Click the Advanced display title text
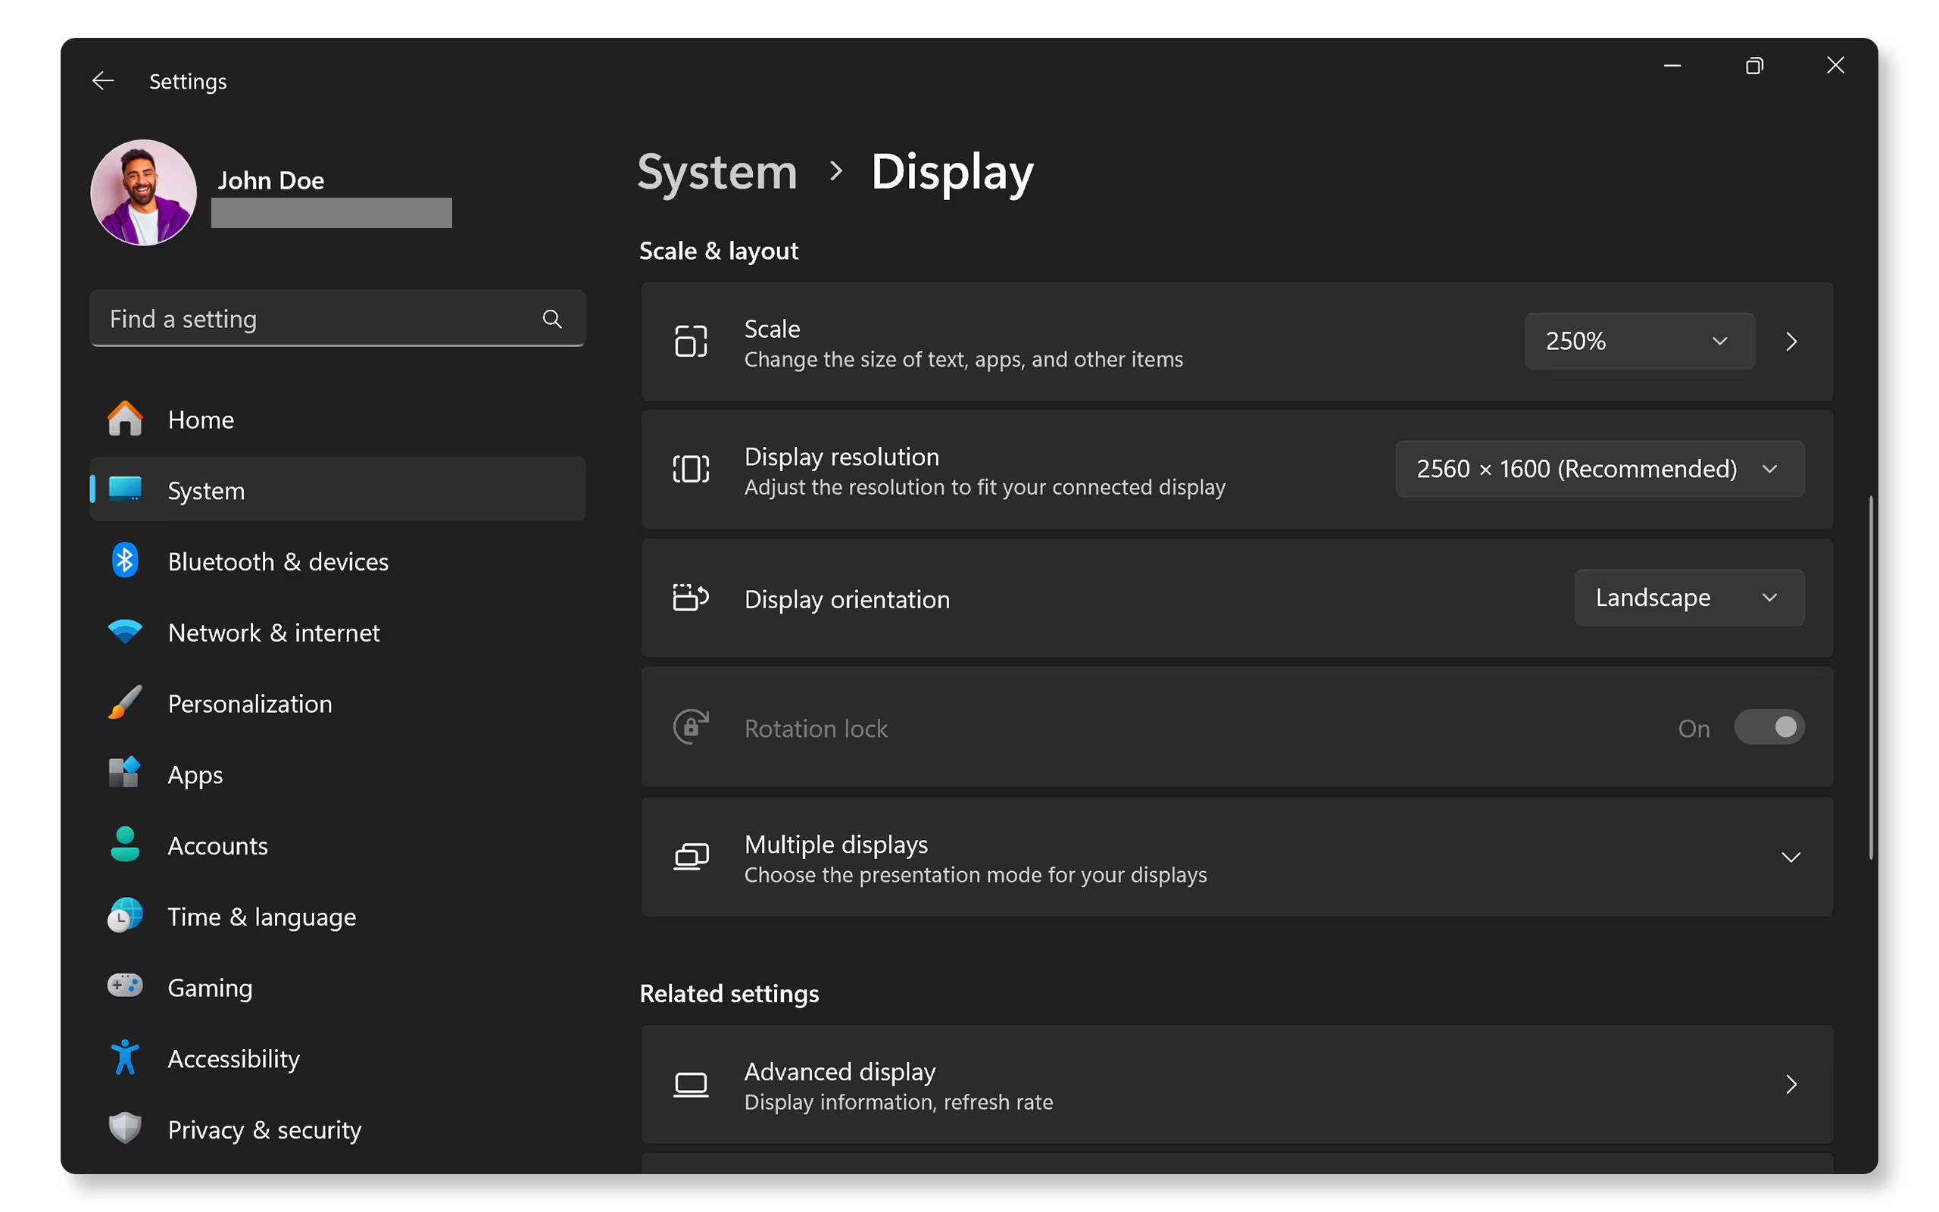1939x1212 pixels. tap(840, 1071)
